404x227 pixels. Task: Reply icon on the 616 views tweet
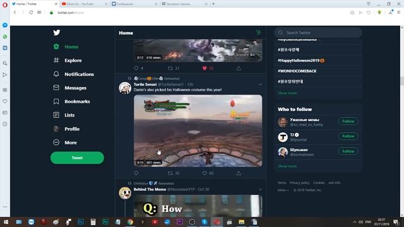click(x=136, y=68)
